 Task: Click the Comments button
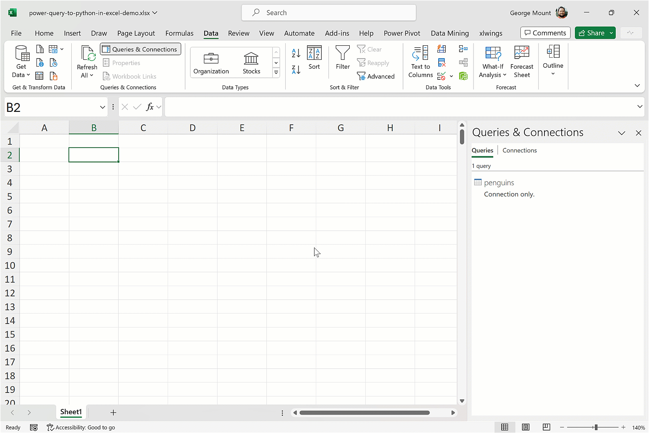click(545, 33)
